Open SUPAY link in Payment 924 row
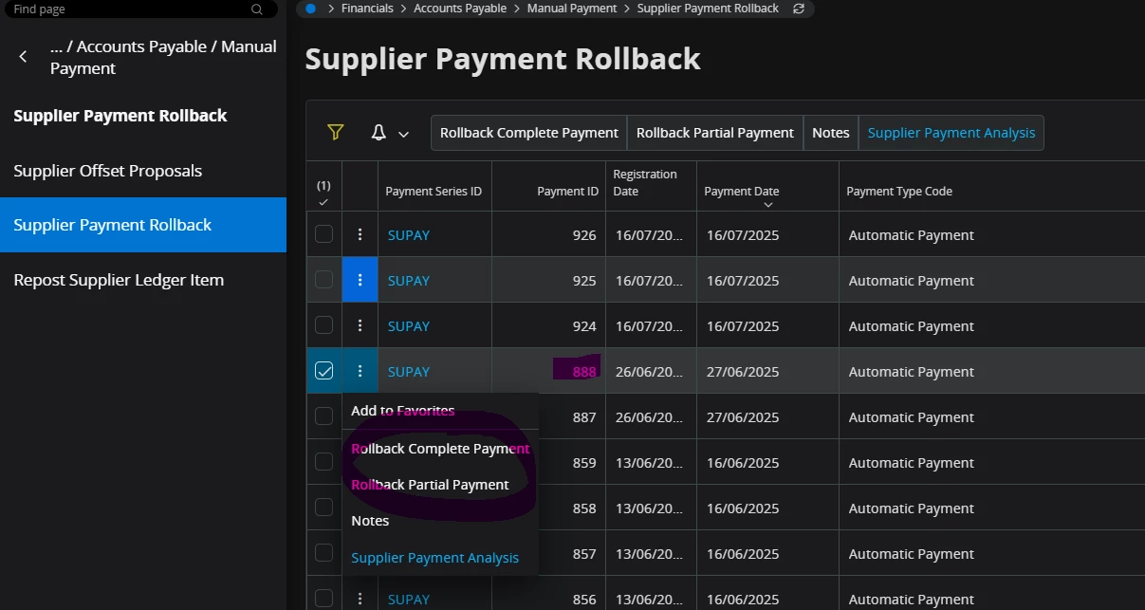Viewport: 1145px width, 610px height. [409, 326]
